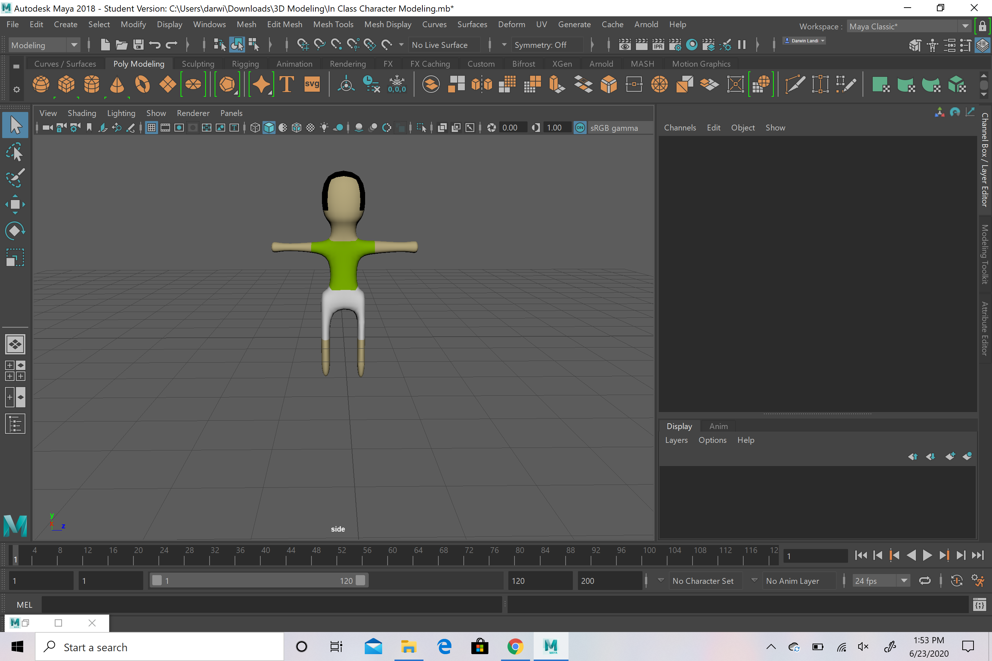Open the 24 fps frame rate dropdown
Viewport: 992px width, 661px height.
click(881, 581)
